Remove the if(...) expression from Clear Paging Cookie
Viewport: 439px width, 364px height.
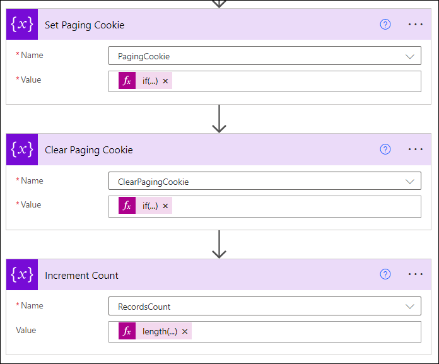(165, 206)
